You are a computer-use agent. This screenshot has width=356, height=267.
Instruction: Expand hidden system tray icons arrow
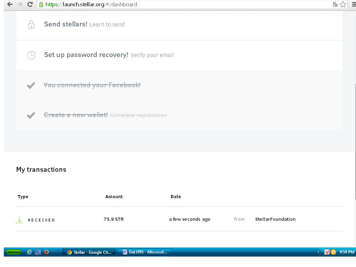click(318, 252)
